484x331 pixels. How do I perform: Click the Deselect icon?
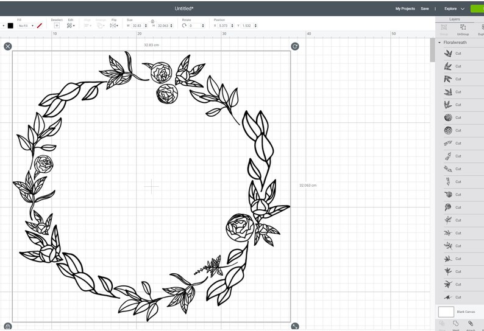point(57,26)
